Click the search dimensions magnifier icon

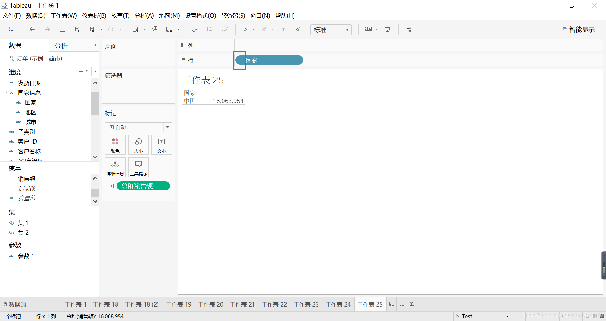[x=87, y=72]
